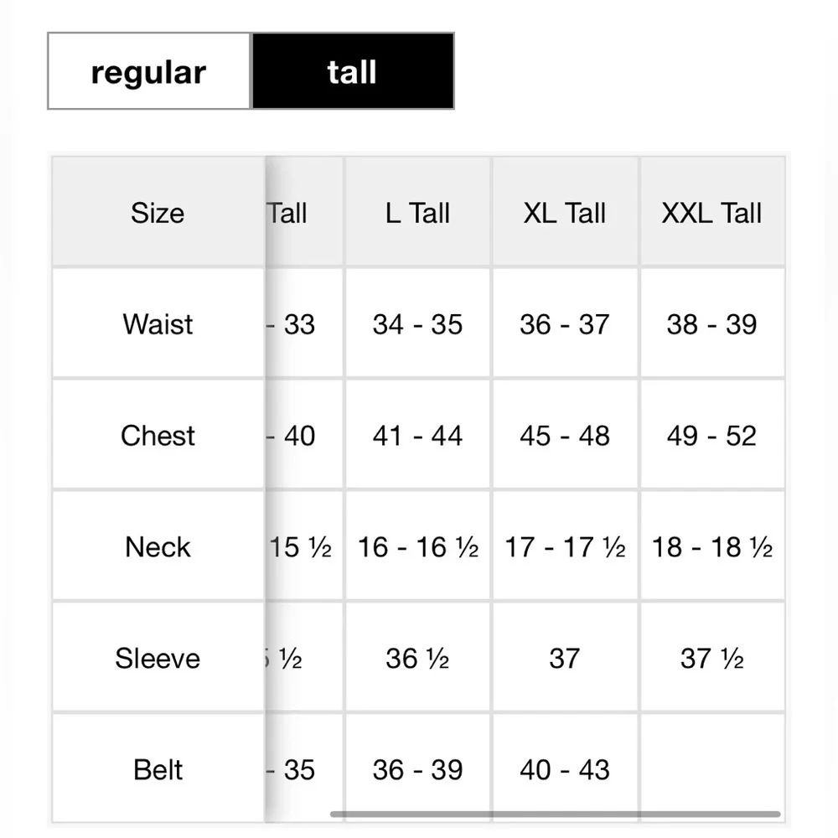
Task: Click the Waist row label
Action: pyautogui.click(x=158, y=323)
